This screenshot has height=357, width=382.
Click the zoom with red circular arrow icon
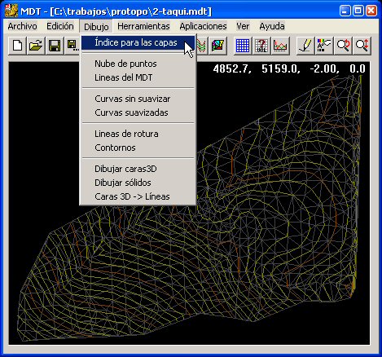(343, 46)
